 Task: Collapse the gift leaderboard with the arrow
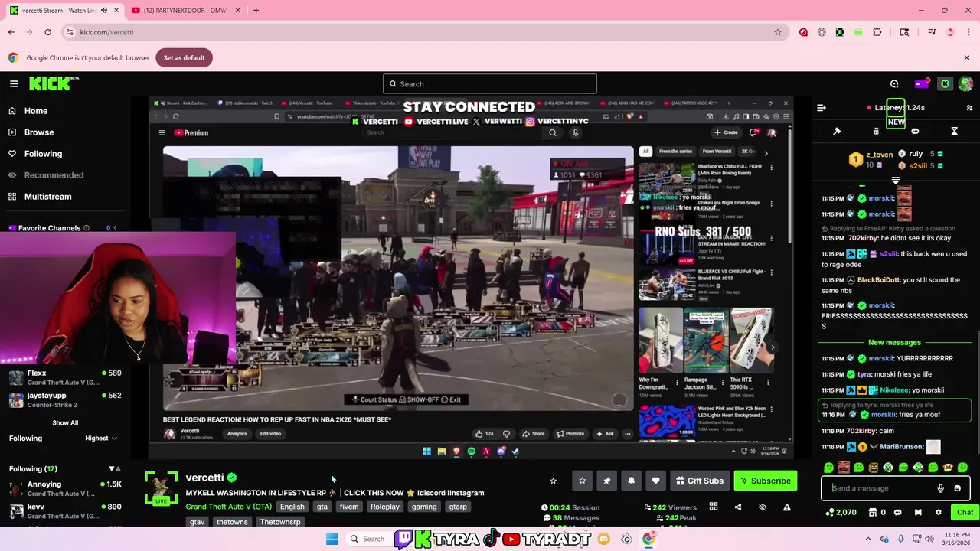[x=895, y=181]
